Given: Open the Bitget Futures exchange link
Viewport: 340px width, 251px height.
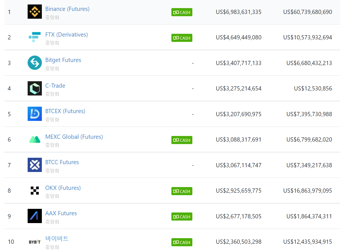Looking at the screenshot, I should 63,60.
